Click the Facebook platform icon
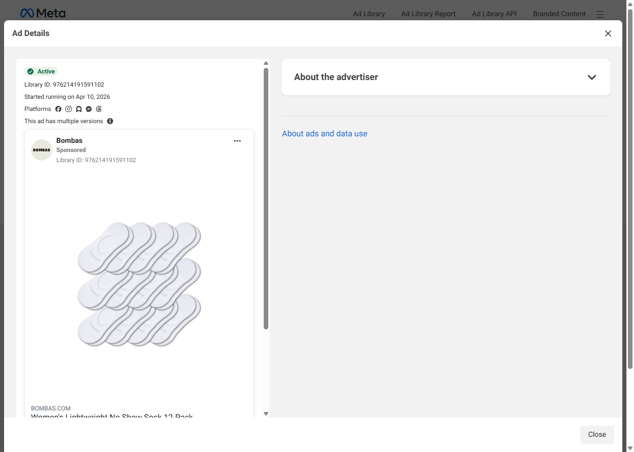The width and height of the screenshot is (634, 452). point(58,109)
